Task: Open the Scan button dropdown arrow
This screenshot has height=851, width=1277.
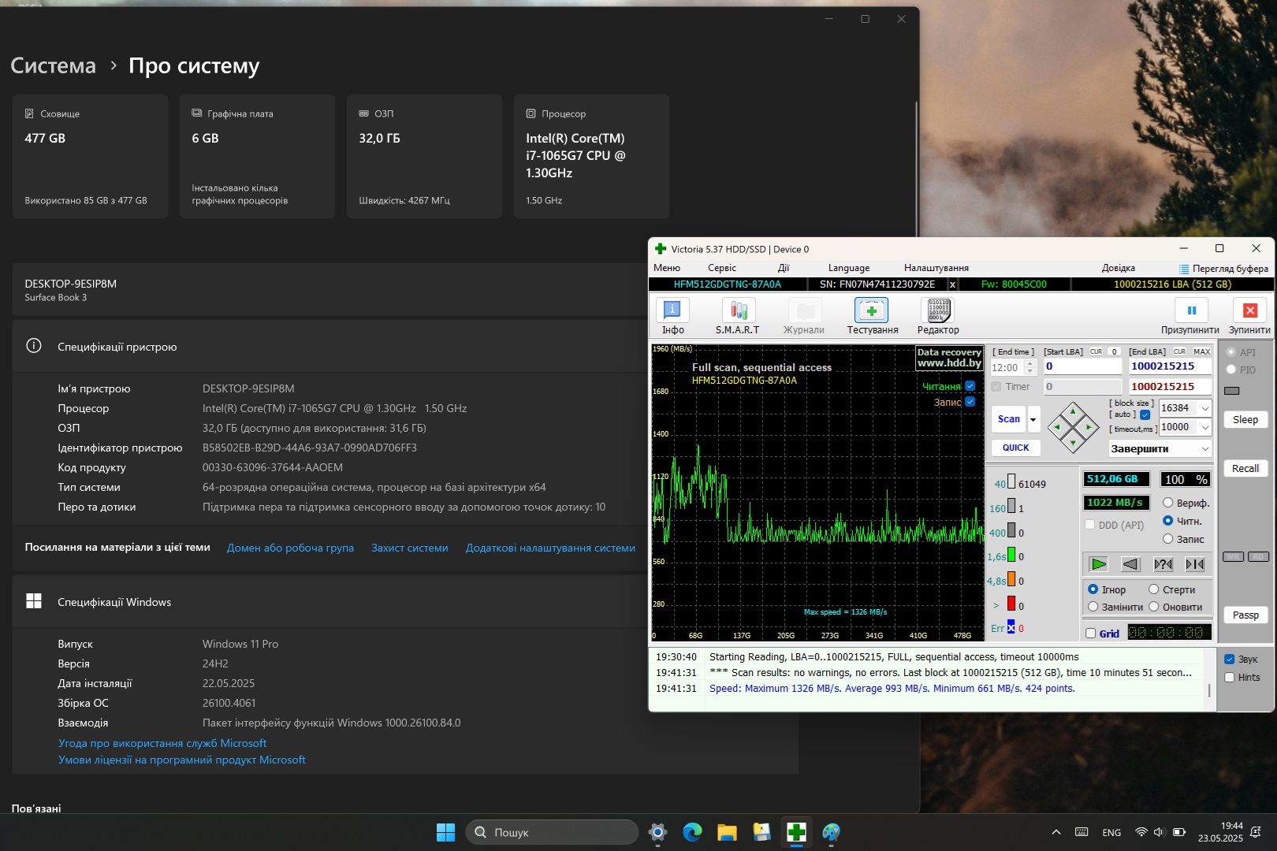Action: click(x=1033, y=419)
